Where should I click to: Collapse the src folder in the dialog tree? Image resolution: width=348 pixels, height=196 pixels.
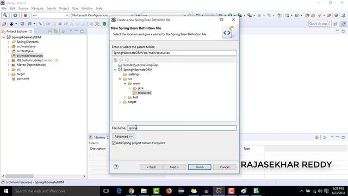coord(120,79)
